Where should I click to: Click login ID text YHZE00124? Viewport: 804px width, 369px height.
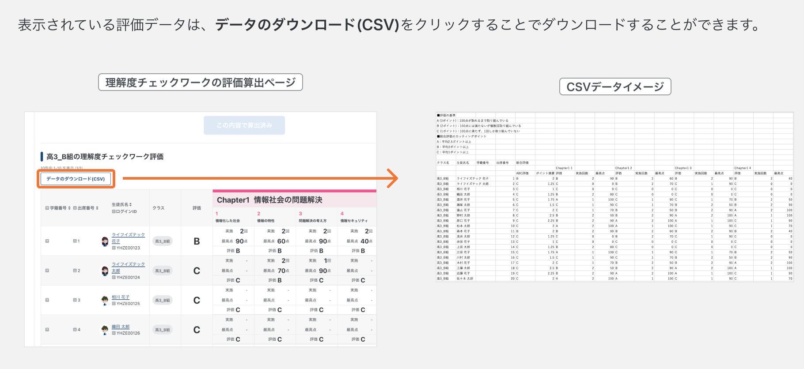[x=128, y=278]
